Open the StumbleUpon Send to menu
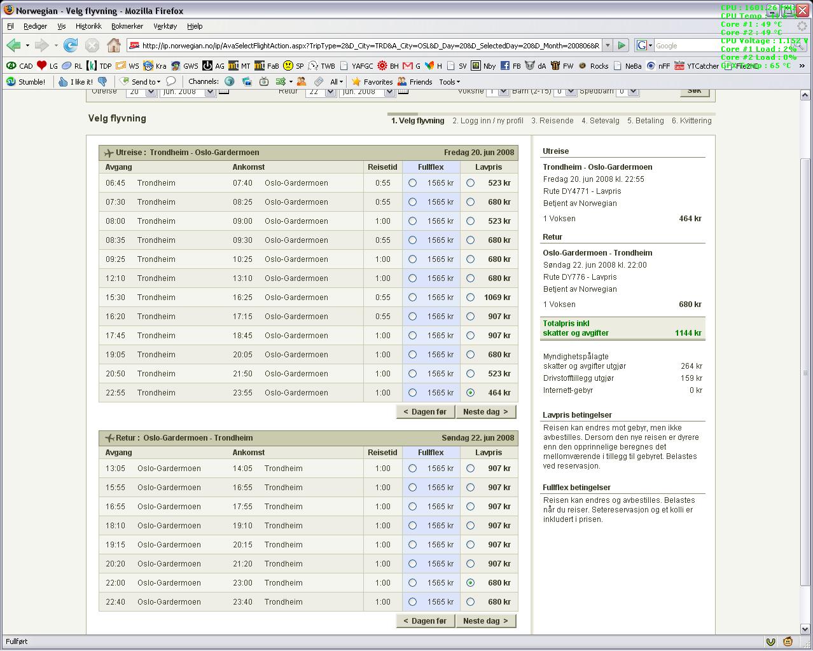 coord(141,81)
